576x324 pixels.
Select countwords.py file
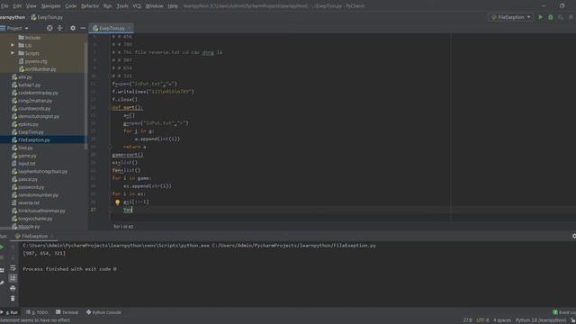[31, 108]
